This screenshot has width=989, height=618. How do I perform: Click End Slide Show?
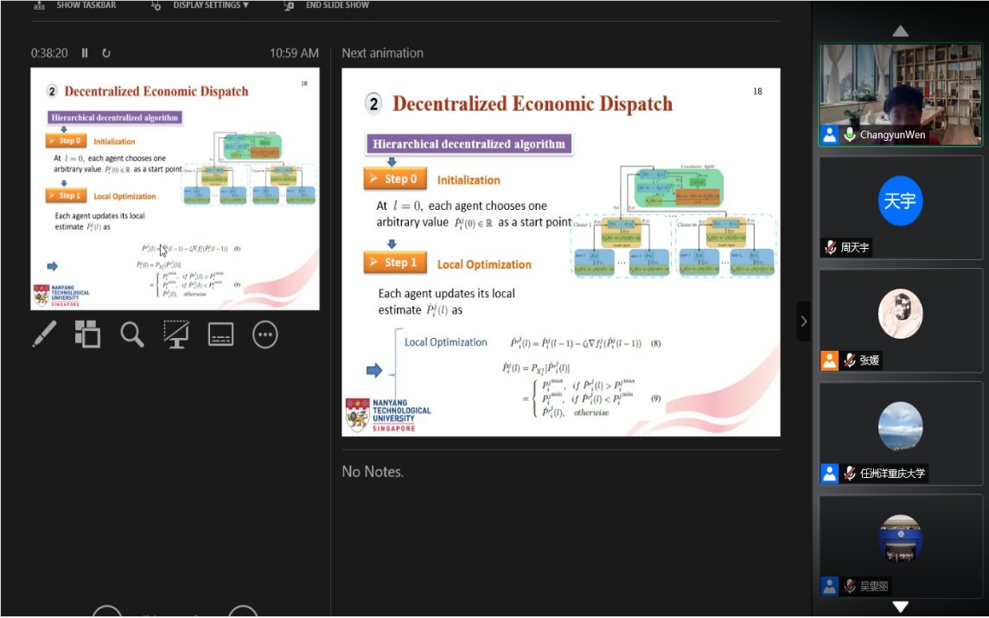327,5
